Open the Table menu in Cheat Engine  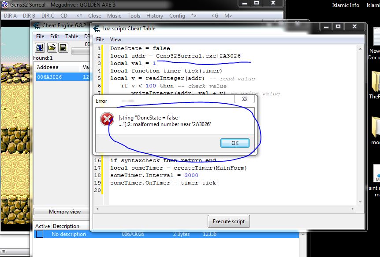[x=71, y=36]
